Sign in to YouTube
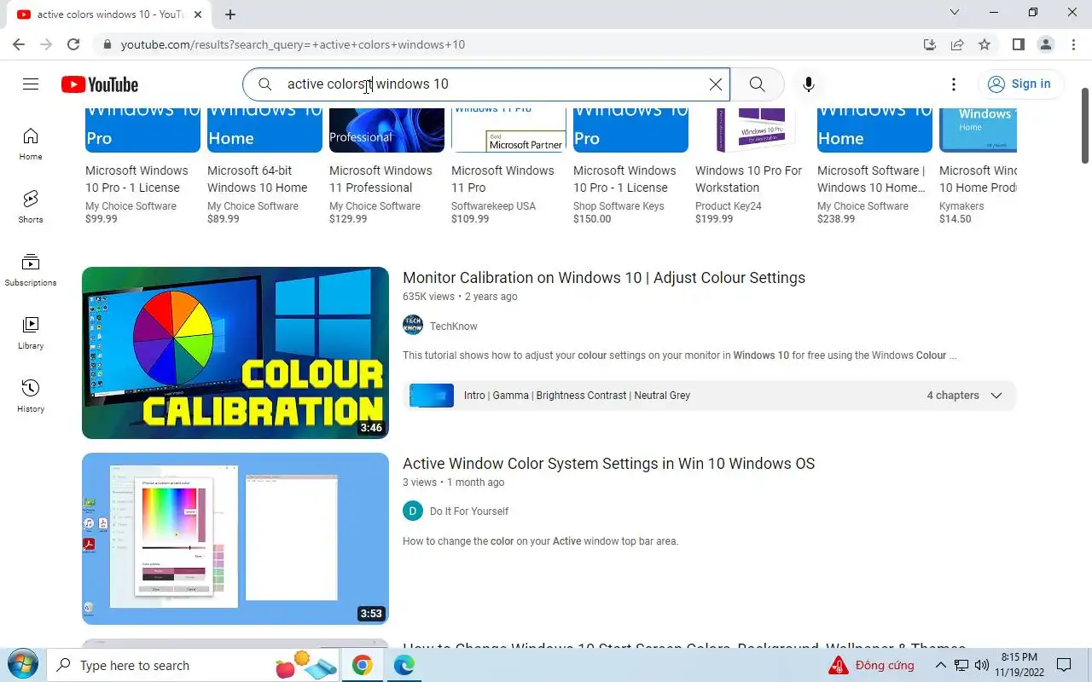 pyautogui.click(x=1019, y=84)
